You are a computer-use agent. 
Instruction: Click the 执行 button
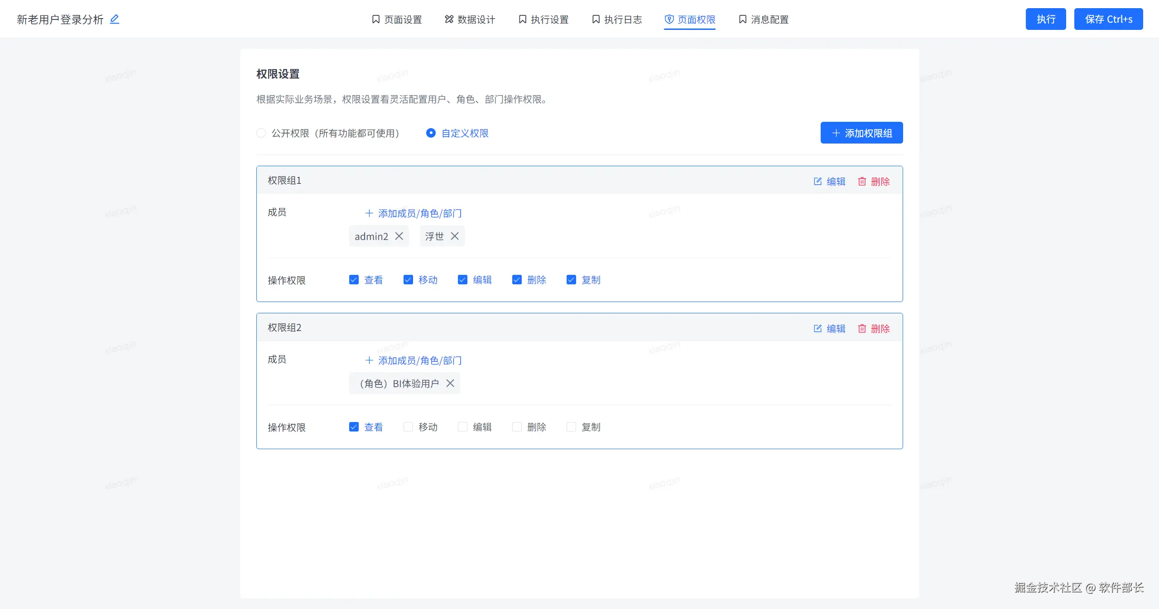coord(1045,19)
